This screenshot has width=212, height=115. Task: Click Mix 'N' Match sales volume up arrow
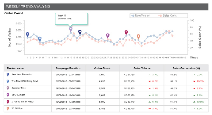pos(150,102)
